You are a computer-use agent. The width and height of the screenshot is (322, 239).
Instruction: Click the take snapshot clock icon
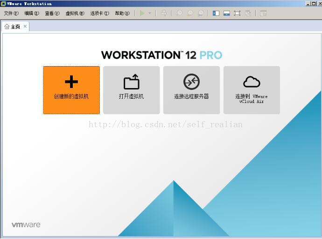point(179,13)
